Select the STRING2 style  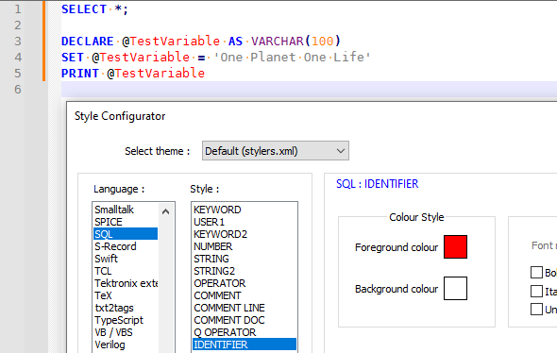click(x=245, y=271)
